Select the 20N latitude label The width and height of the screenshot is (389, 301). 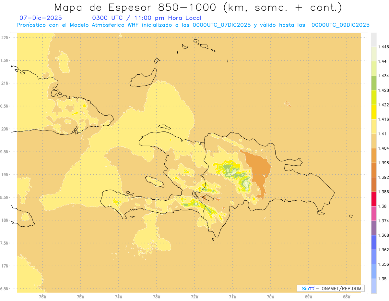pos(5,129)
